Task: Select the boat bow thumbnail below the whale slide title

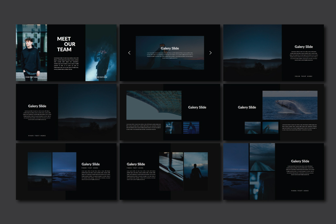Action: (x=253, y=128)
